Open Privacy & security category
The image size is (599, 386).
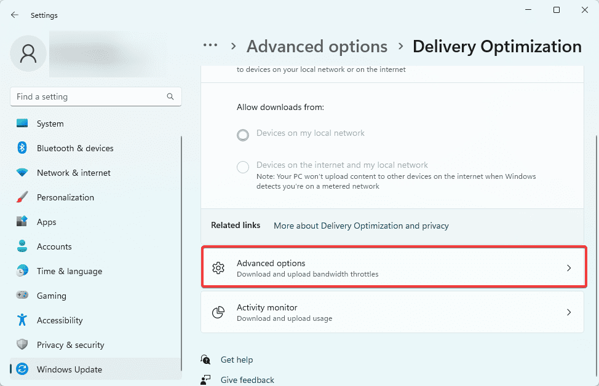click(95, 344)
